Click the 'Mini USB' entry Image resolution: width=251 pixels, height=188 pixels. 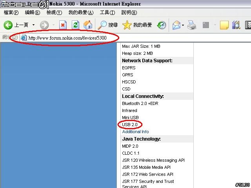click(130, 117)
